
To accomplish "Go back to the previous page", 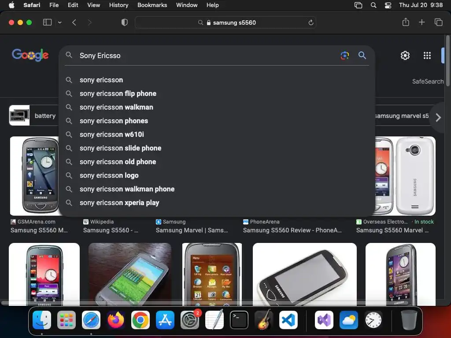I will pyautogui.click(x=74, y=22).
